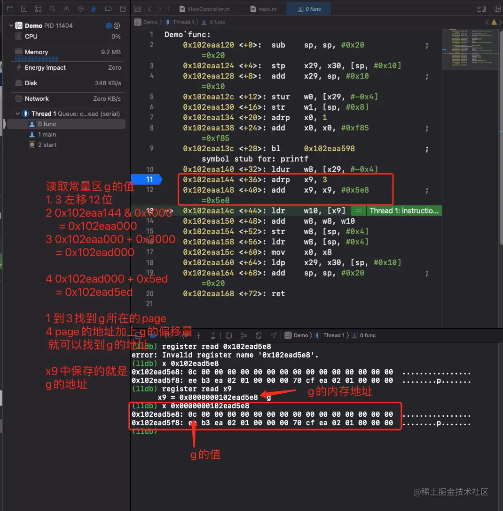Open editor options at top right
Image resolution: width=503 pixels, height=511 pixels.
(x=481, y=9)
